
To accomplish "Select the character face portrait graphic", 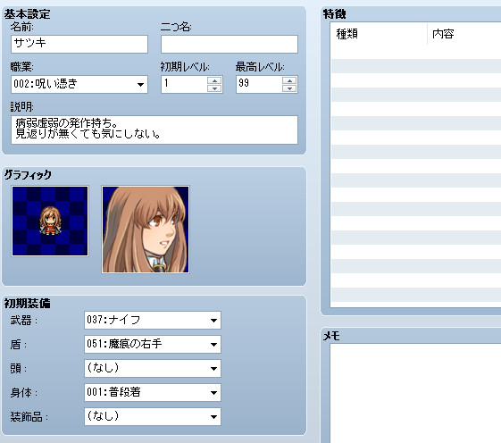I will coord(146,230).
